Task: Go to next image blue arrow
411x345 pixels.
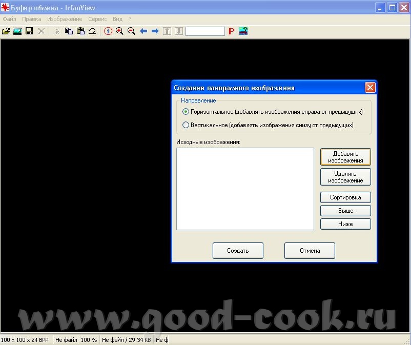Action: pos(155,31)
